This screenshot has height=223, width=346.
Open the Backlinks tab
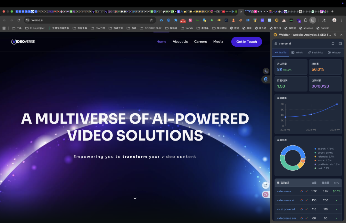pos(315,53)
